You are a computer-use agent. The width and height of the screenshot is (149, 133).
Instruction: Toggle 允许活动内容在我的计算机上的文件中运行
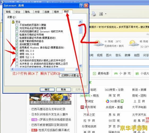(17, 60)
